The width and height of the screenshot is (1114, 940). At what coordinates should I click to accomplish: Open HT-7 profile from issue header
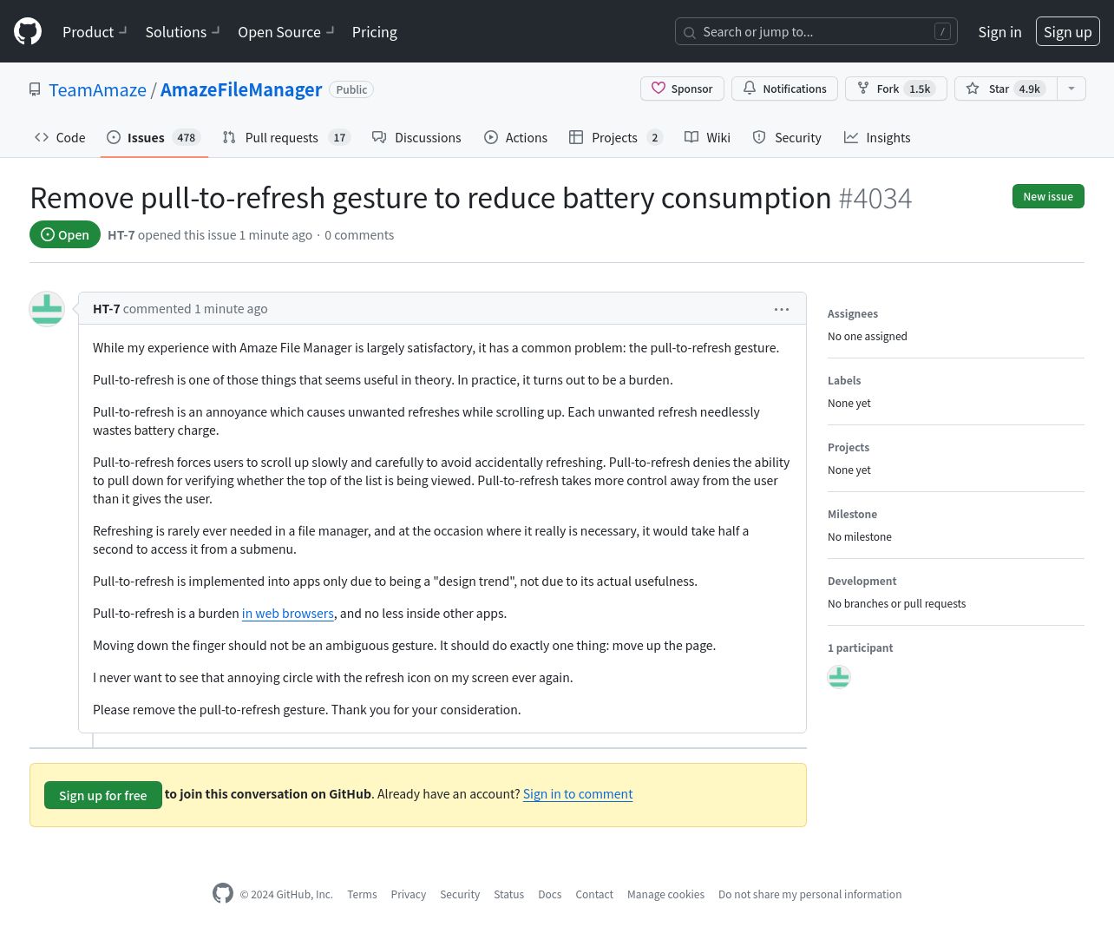click(121, 235)
